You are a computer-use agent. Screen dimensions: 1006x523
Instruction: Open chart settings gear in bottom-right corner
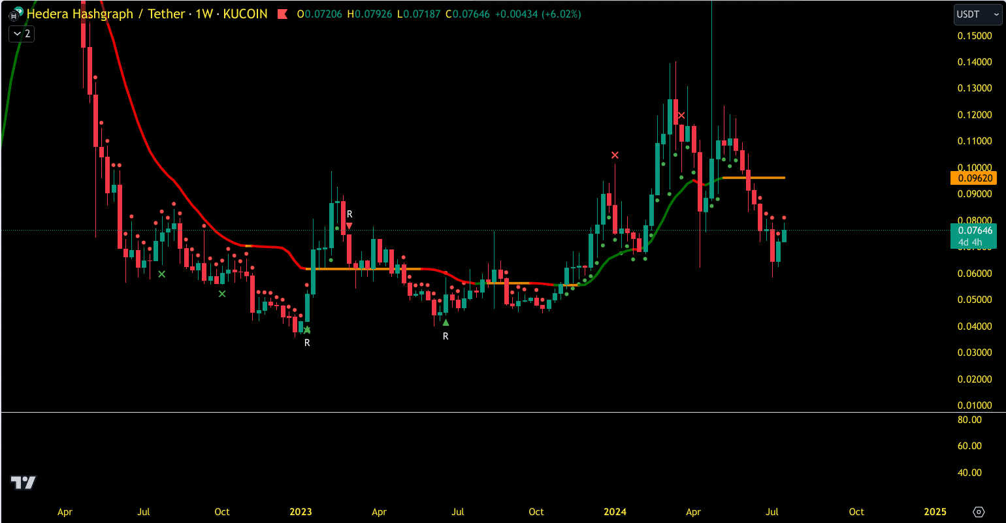click(979, 511)
